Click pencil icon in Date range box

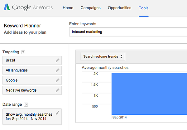tap(57, 113)
